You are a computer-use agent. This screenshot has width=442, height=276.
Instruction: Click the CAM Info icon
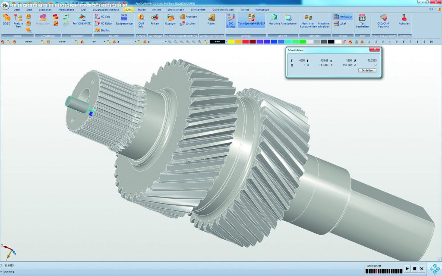[141, 20]
